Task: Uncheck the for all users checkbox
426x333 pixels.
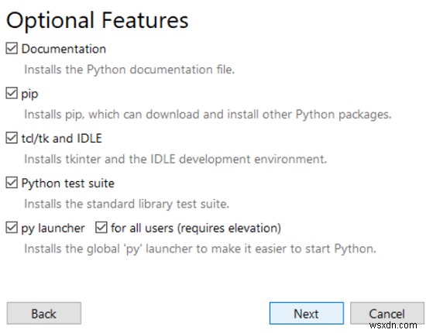Action: coord(101,228)
